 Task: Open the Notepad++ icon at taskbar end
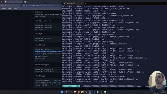point(105,92)
